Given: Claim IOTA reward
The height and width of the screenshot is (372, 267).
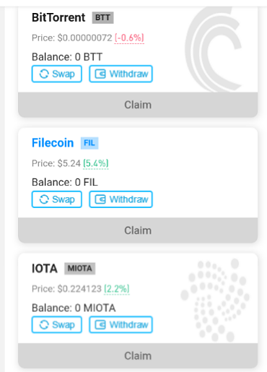Looking at the screenshot, I should coord(138,356).
